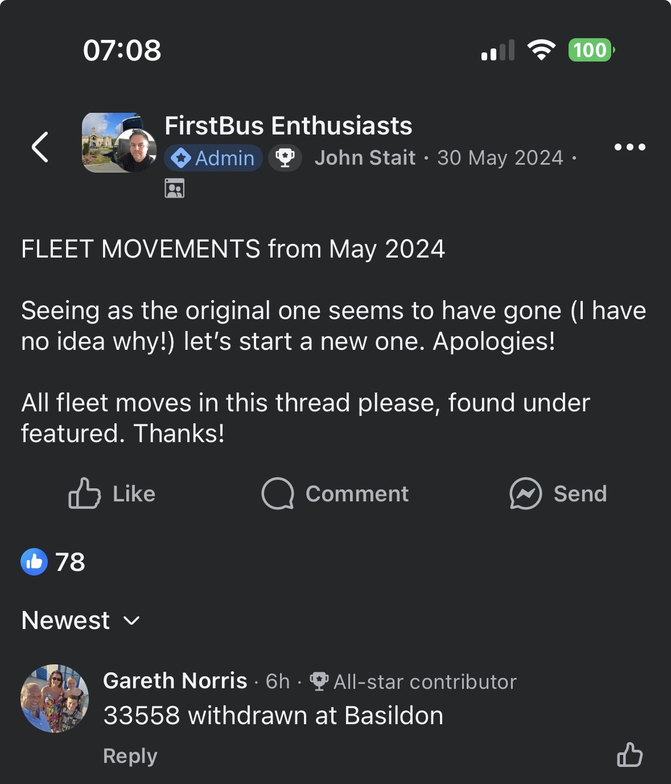Expand the Newest sort dropdown
This screenshot has width=671, height=784.
coord(80,620)
